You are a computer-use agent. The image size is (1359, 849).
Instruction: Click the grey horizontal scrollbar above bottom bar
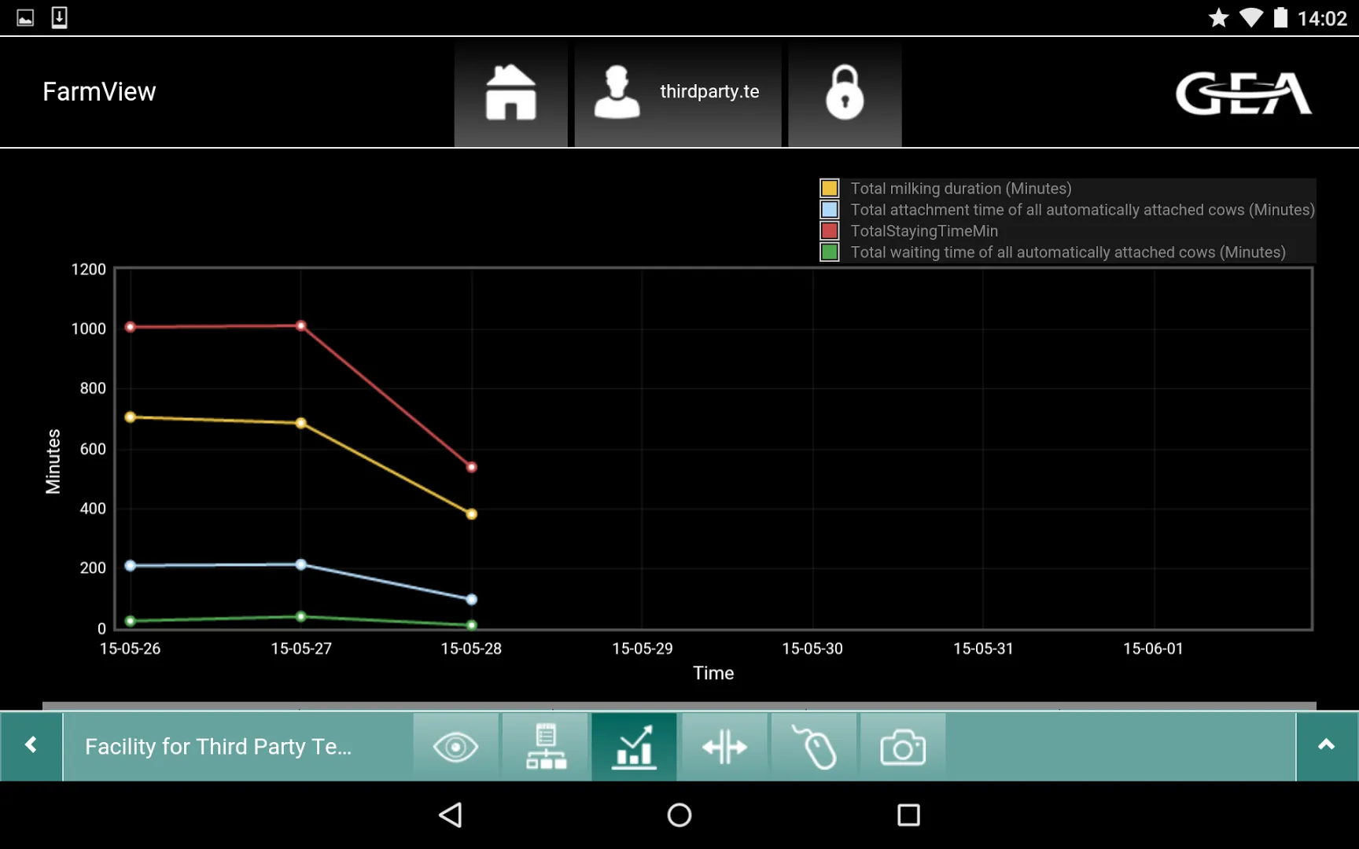[679, 706]
